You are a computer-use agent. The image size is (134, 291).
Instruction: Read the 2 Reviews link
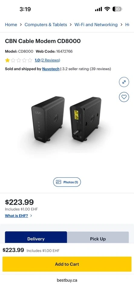(50, 60)
